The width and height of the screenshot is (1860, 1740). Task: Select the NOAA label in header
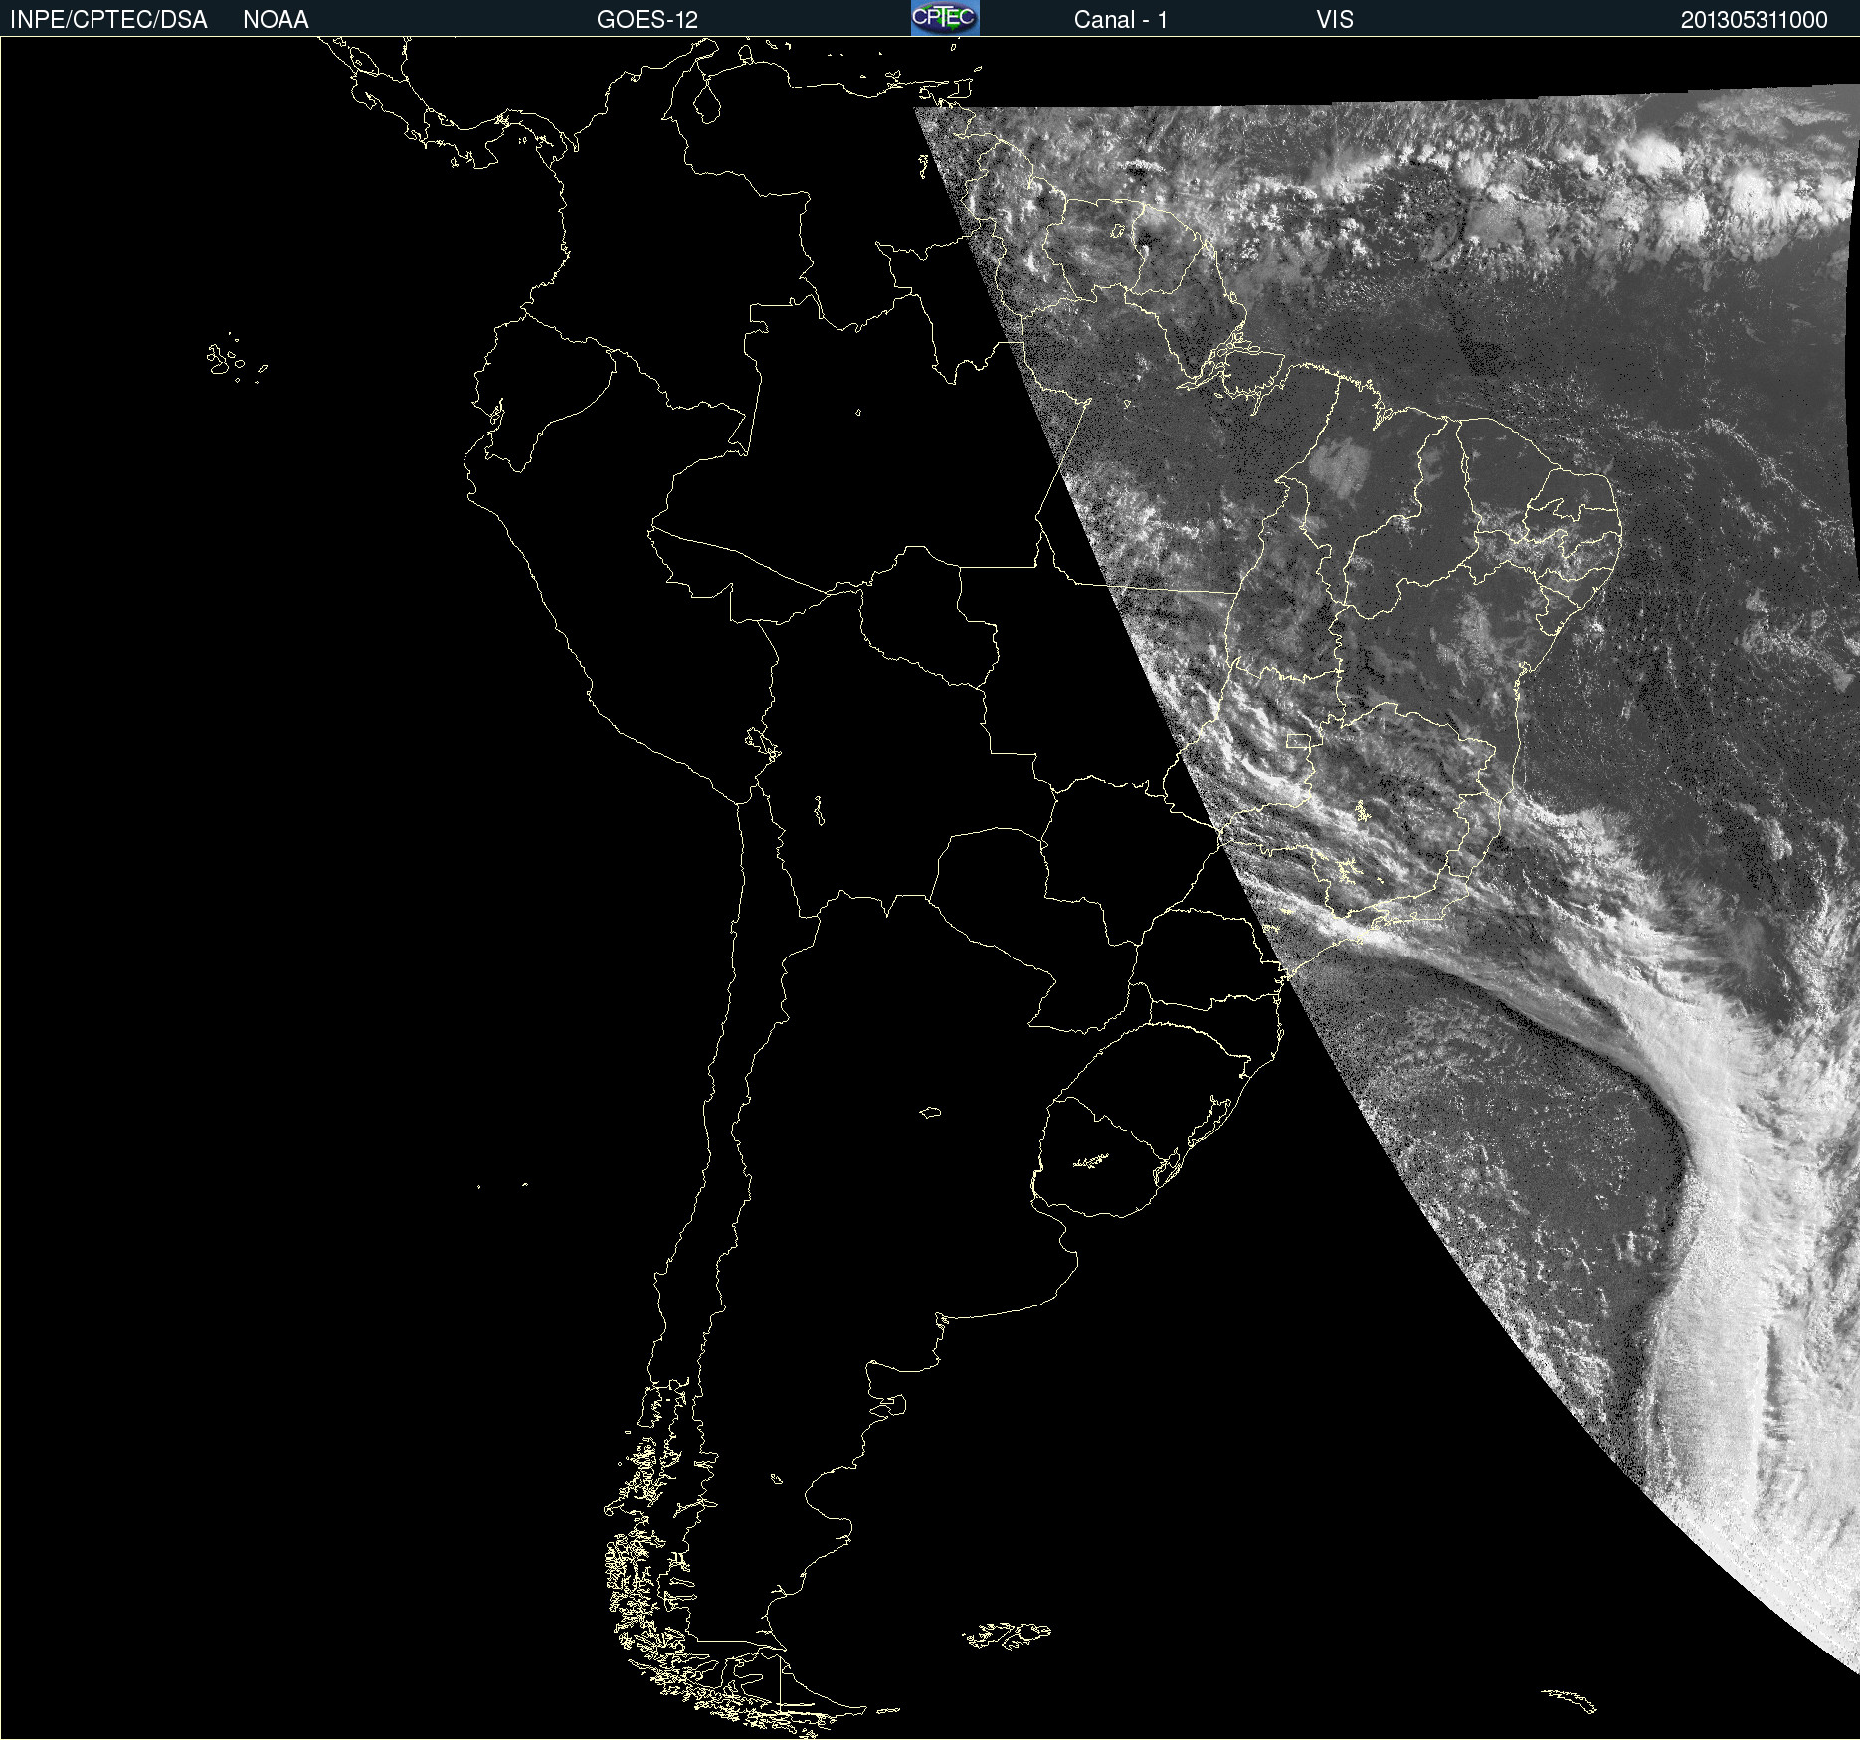click(276, 20)
